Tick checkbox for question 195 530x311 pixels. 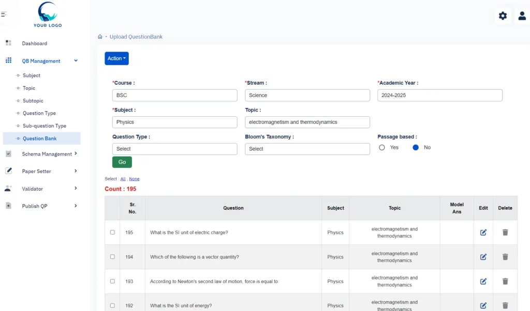pyautogui.click(x=112, y=232)
